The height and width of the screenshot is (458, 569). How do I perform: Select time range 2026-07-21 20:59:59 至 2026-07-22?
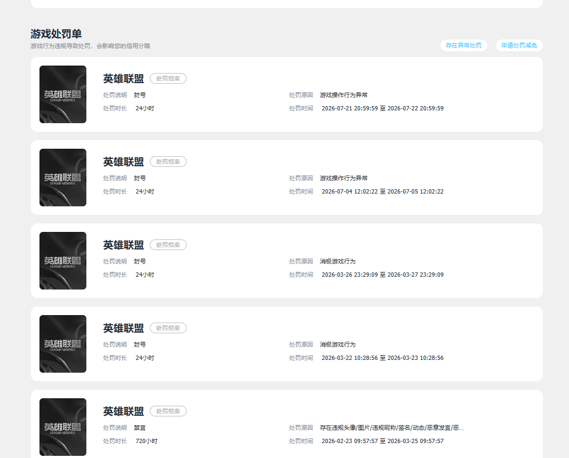[382, 108]
